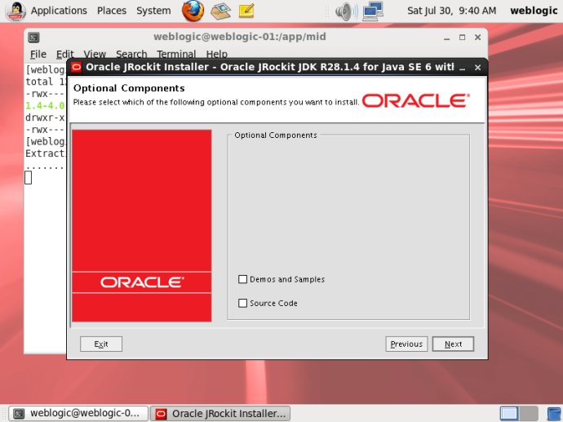The image size is (563, 422).
Task: Open the System menu in top panel
Action: (x=153, y=11)
